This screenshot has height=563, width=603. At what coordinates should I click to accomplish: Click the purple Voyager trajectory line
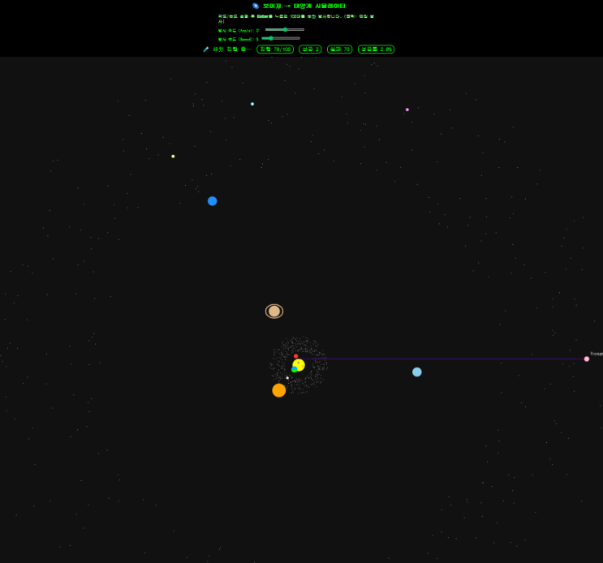[442, 359]
